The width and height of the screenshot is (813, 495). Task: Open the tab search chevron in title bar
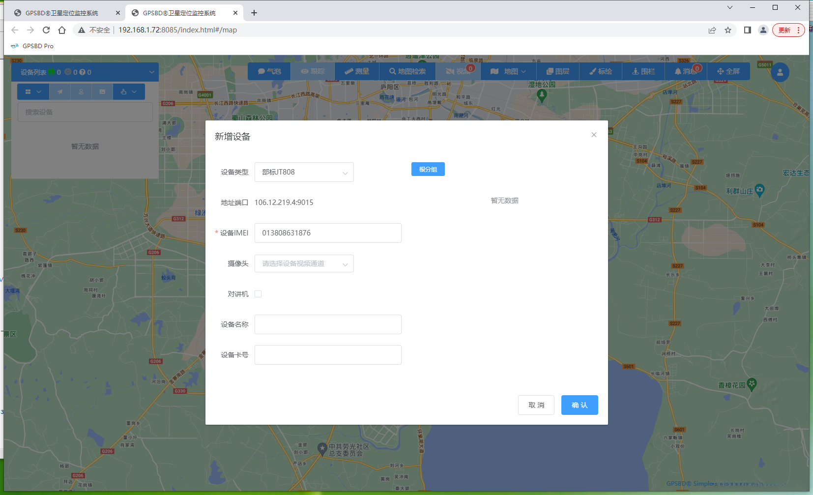[730, 7]
